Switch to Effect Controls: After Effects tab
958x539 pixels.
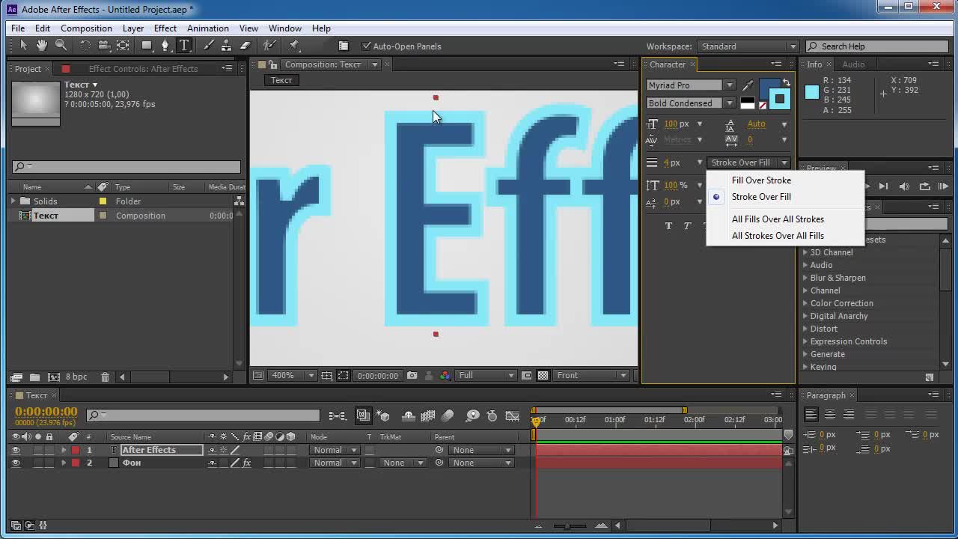[144, 69]
